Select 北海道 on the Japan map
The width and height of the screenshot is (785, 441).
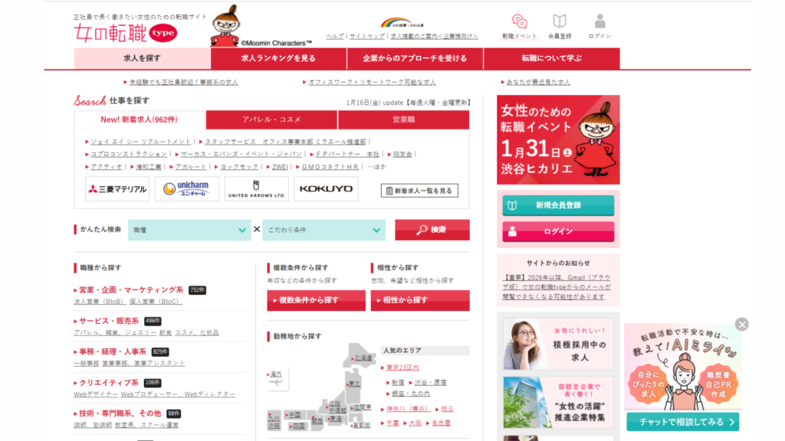(x=364, y=358)
